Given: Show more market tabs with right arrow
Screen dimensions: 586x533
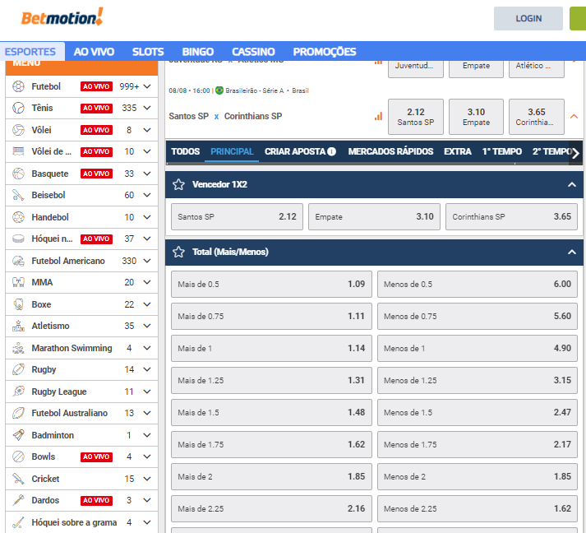Looking at the screenshot, I should pyautogui.click(x=576, y=153).
